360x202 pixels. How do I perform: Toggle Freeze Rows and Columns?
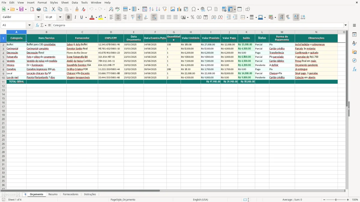coord(230,9)
